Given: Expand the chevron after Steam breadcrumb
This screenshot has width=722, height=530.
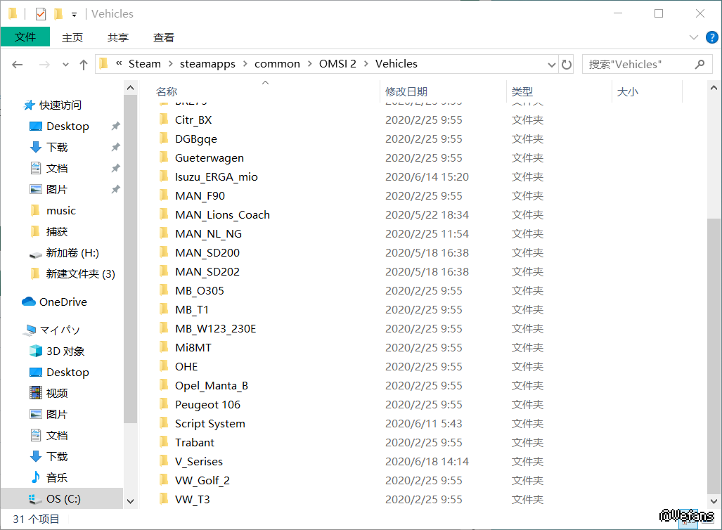Looking at the screenshot, I should (170, 64).
